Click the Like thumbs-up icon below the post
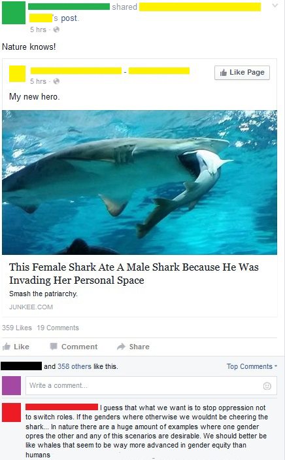Screen dimensions: 285x460 click(x=6, y=347)
